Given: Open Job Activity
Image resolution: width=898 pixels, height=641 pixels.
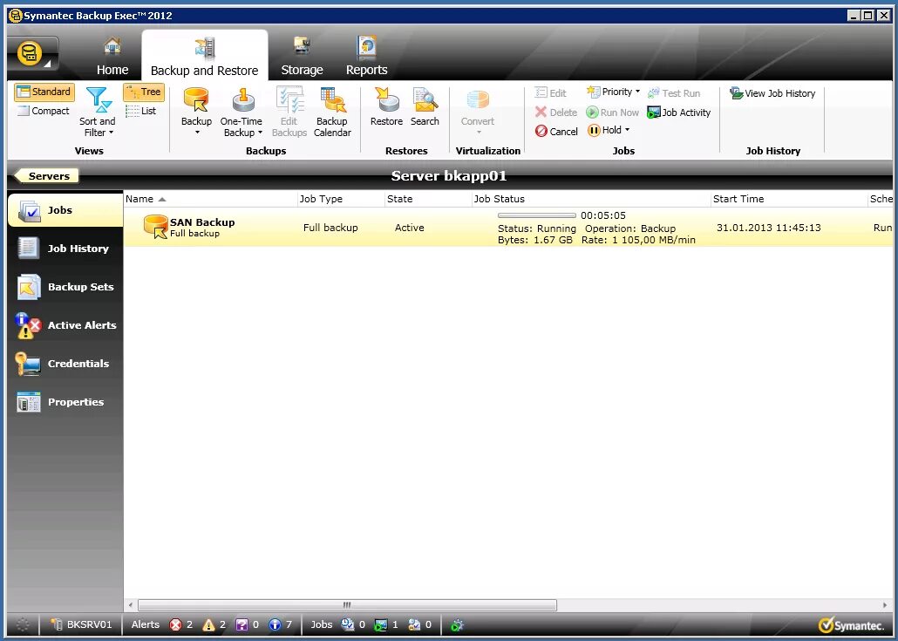Looking at the screenshot, I should [x=678, y=113].
